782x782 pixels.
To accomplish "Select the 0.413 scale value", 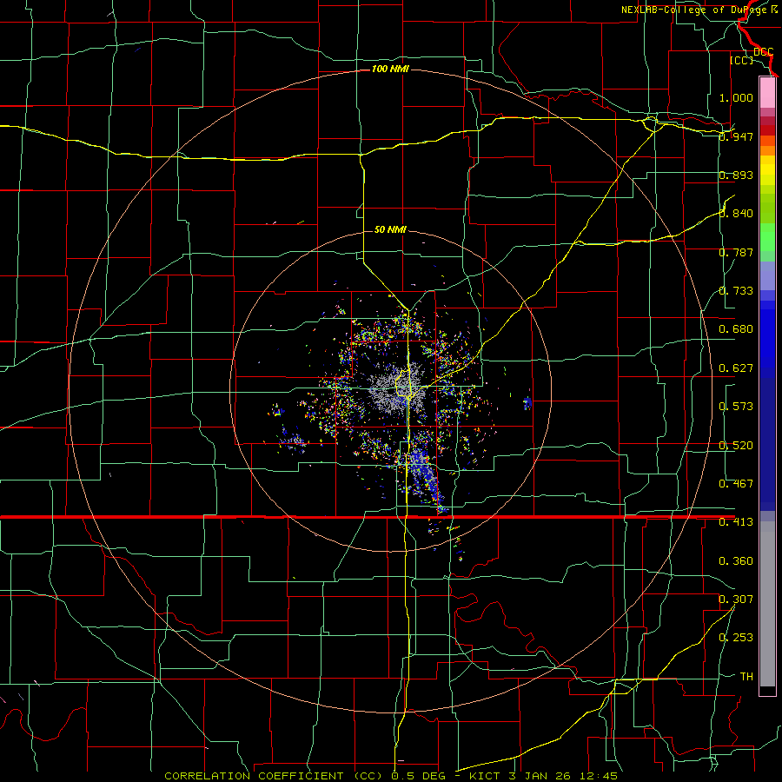I will pos(736,522).
